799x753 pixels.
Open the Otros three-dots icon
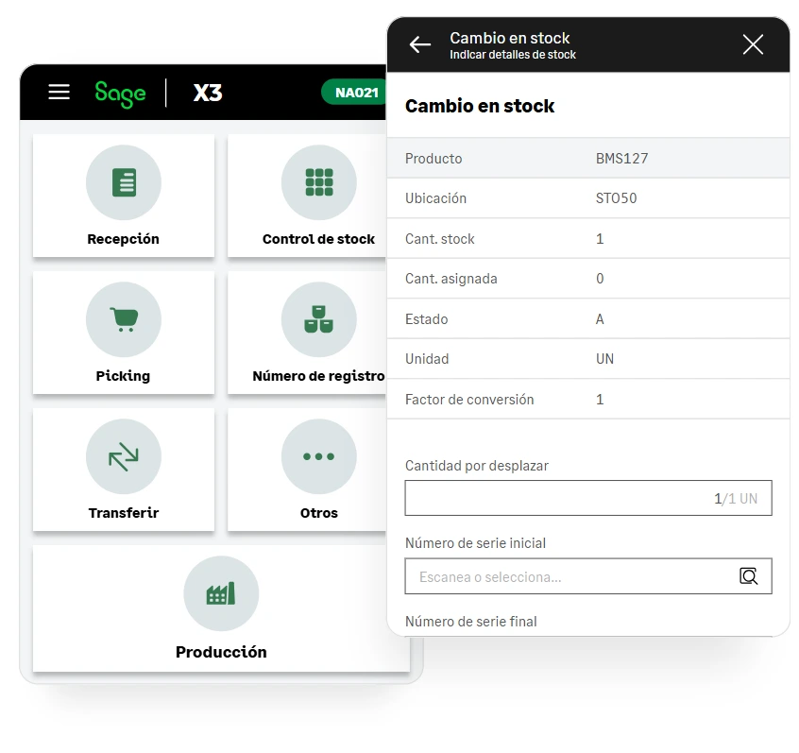click(319, 456)
